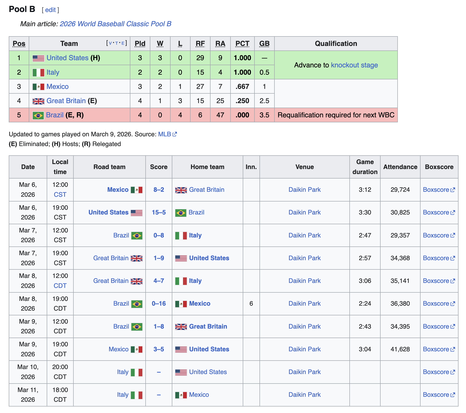Open the 0–16 score link
466x413 pixels.
[x=159, y=303]
